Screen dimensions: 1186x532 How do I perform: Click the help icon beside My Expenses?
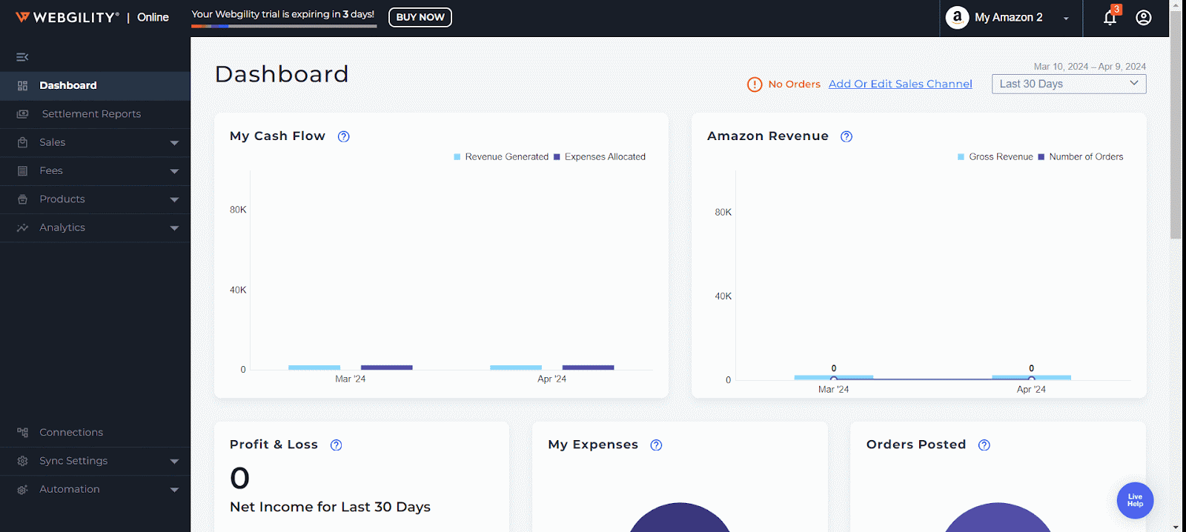[x=656, y=445]
